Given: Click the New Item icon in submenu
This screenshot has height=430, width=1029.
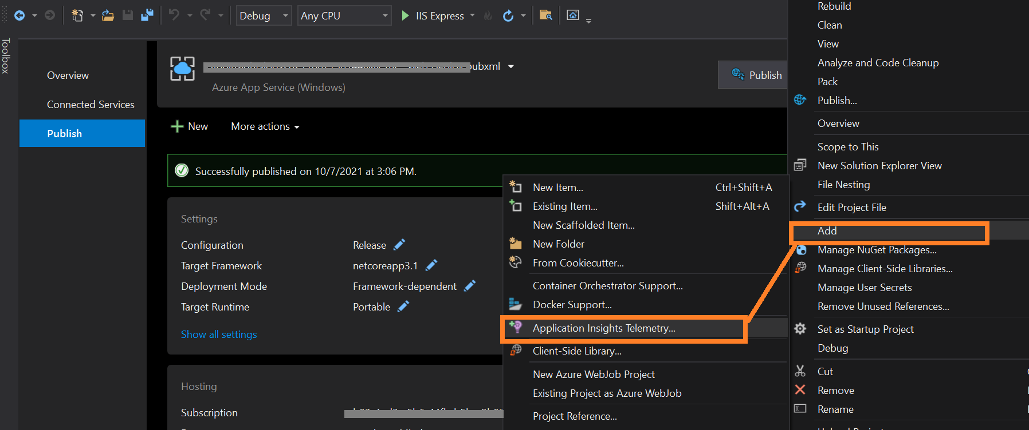Looking at the screenshot, I should tap(516, 187).
